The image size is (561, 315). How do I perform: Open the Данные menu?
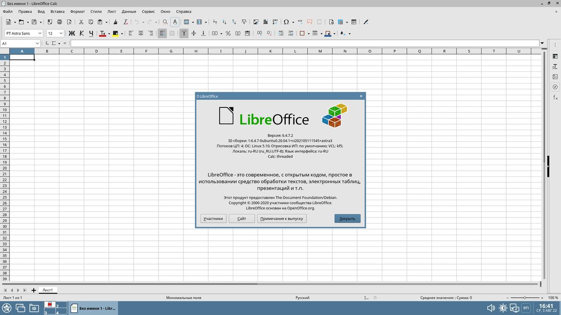click(x=129, y=11)
